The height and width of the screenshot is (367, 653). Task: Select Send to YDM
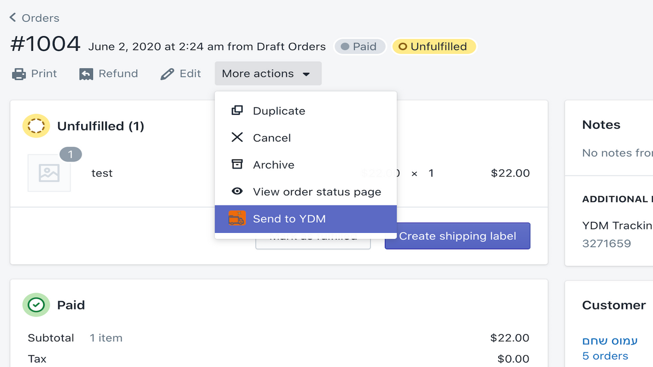306,219
